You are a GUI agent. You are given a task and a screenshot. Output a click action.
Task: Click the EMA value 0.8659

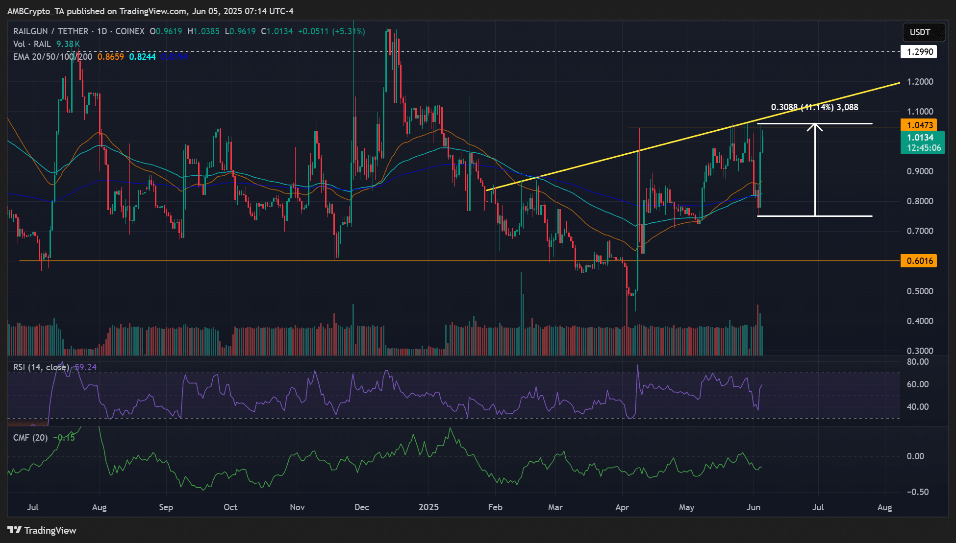[110, 57]
